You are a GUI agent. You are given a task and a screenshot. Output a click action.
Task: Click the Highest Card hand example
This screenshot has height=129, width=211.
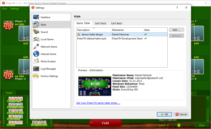coord(39,123)
